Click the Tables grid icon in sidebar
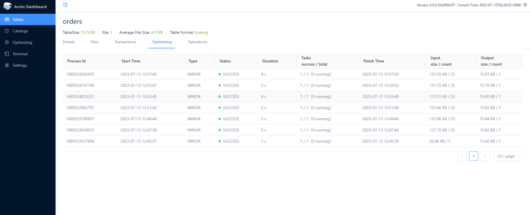Viewport: 530px width, 215px height. (x=7, y=20)
